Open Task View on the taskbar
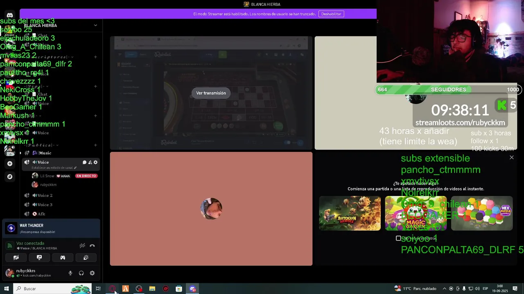This screenshot has height=294, width=524. (x=98, y=289)
